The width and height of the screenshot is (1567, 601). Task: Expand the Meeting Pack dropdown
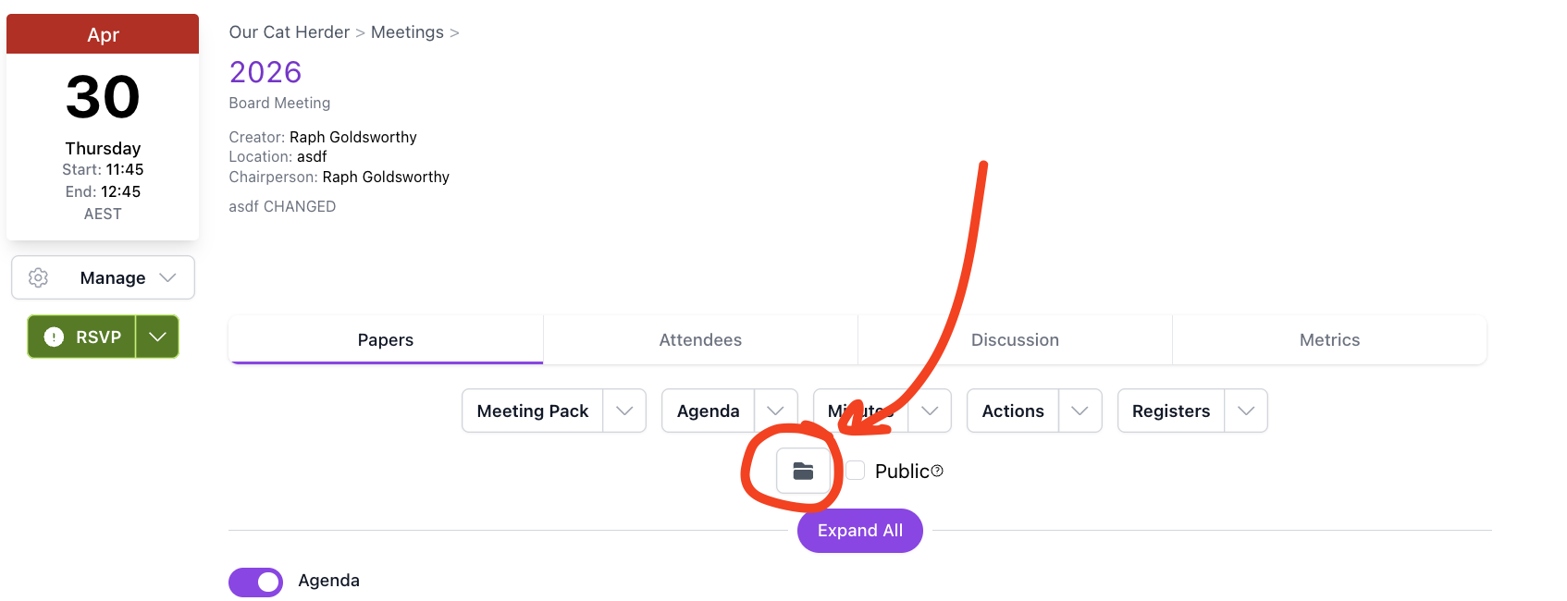point(626,411)
